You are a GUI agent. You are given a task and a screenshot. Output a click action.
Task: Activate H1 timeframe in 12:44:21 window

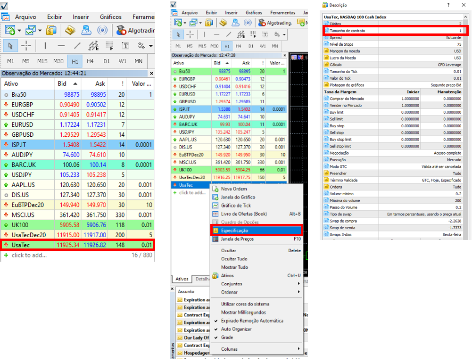pyautogui.click(x=75, y=61)
